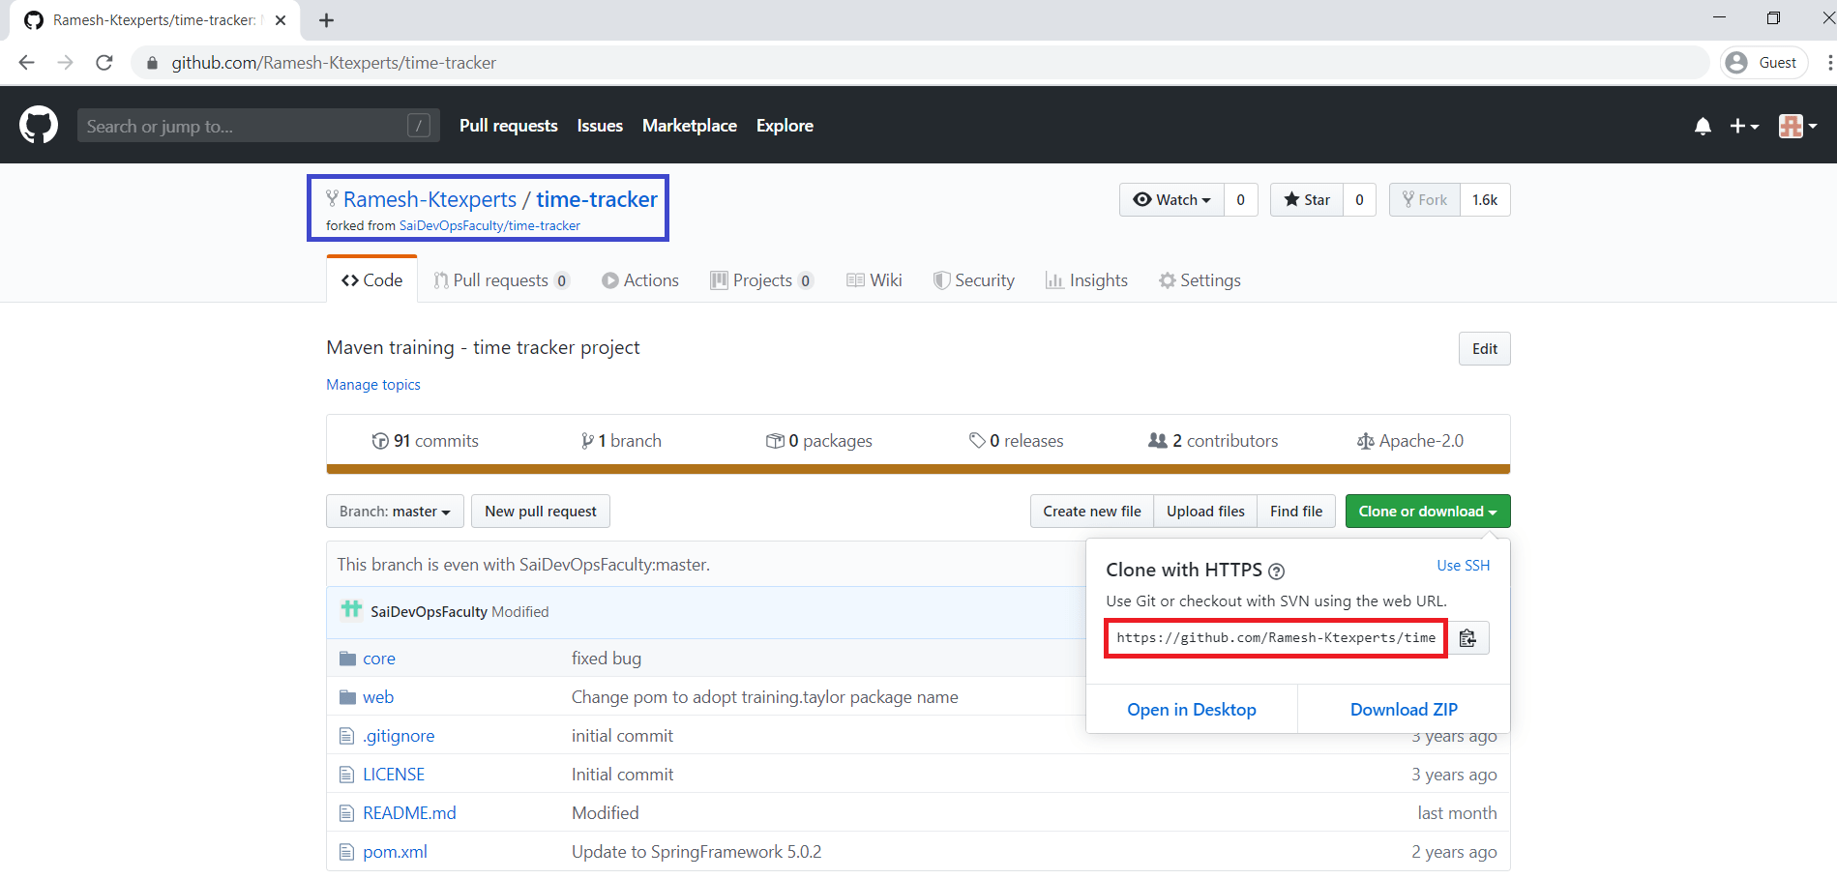Screen dimensions: 1837x879
Task: Open Pull requests in top navigation
Action: click(x=509, y=126)
